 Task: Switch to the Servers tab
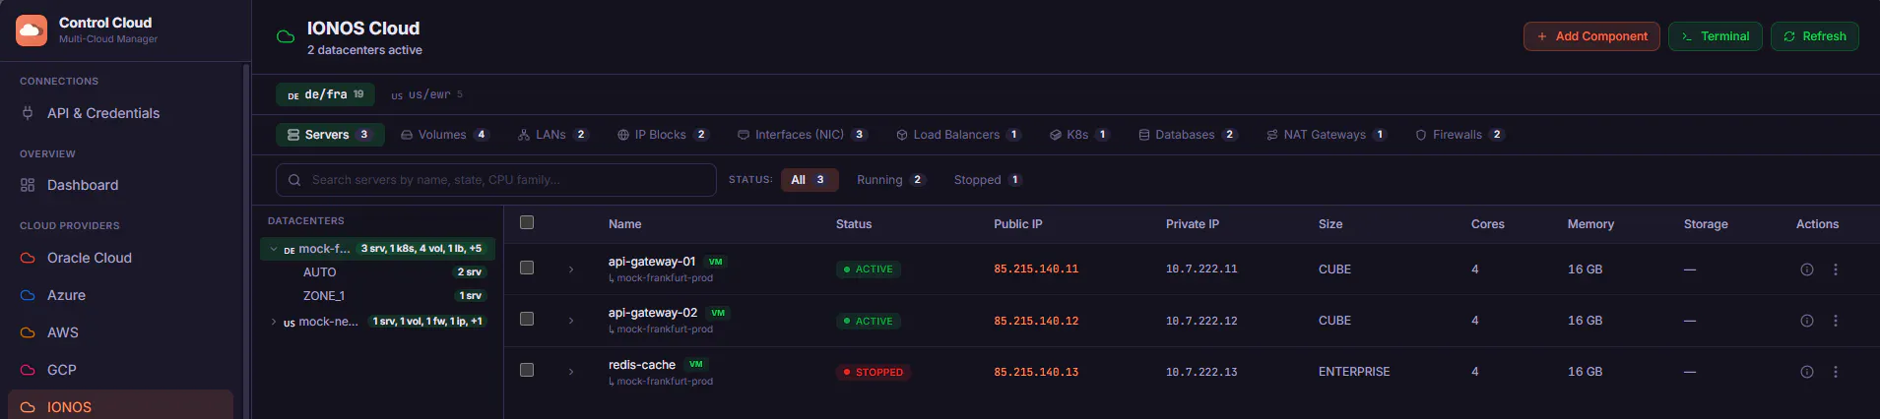point(330,135)
